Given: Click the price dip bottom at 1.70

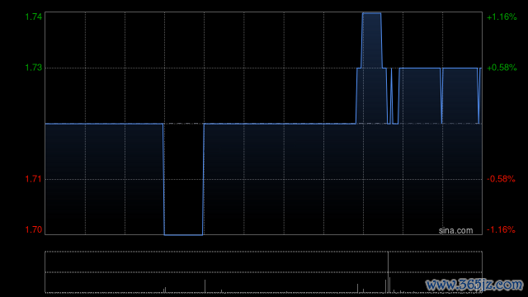Looking at the screenshot, I should (183, 234).
